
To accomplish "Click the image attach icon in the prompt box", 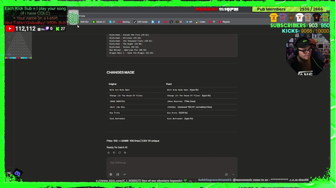I will tap(118, 174).
